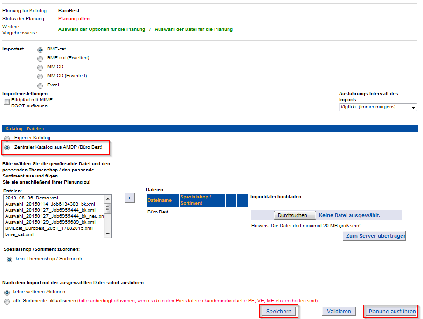The width and height of the screenshot is (423, 319).
Task: Select Eigener Katalog radio button
Action: click(x=7, y=139)
